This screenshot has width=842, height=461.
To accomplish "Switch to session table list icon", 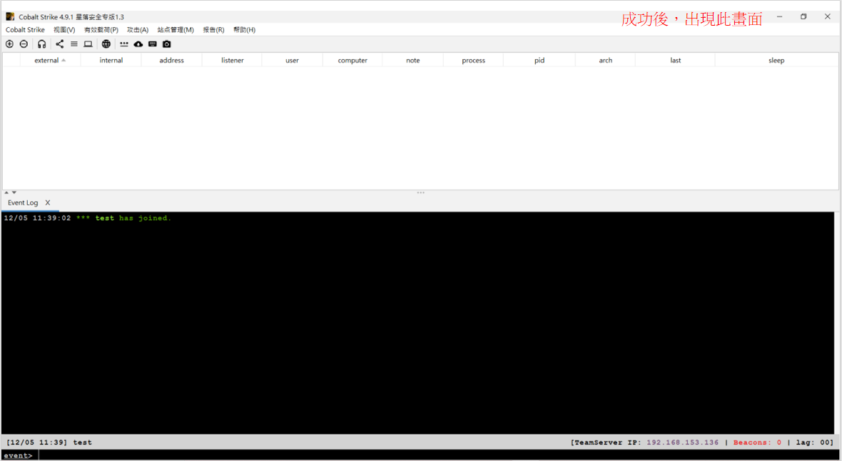I will pyautogui.click(x=74, y=44).
